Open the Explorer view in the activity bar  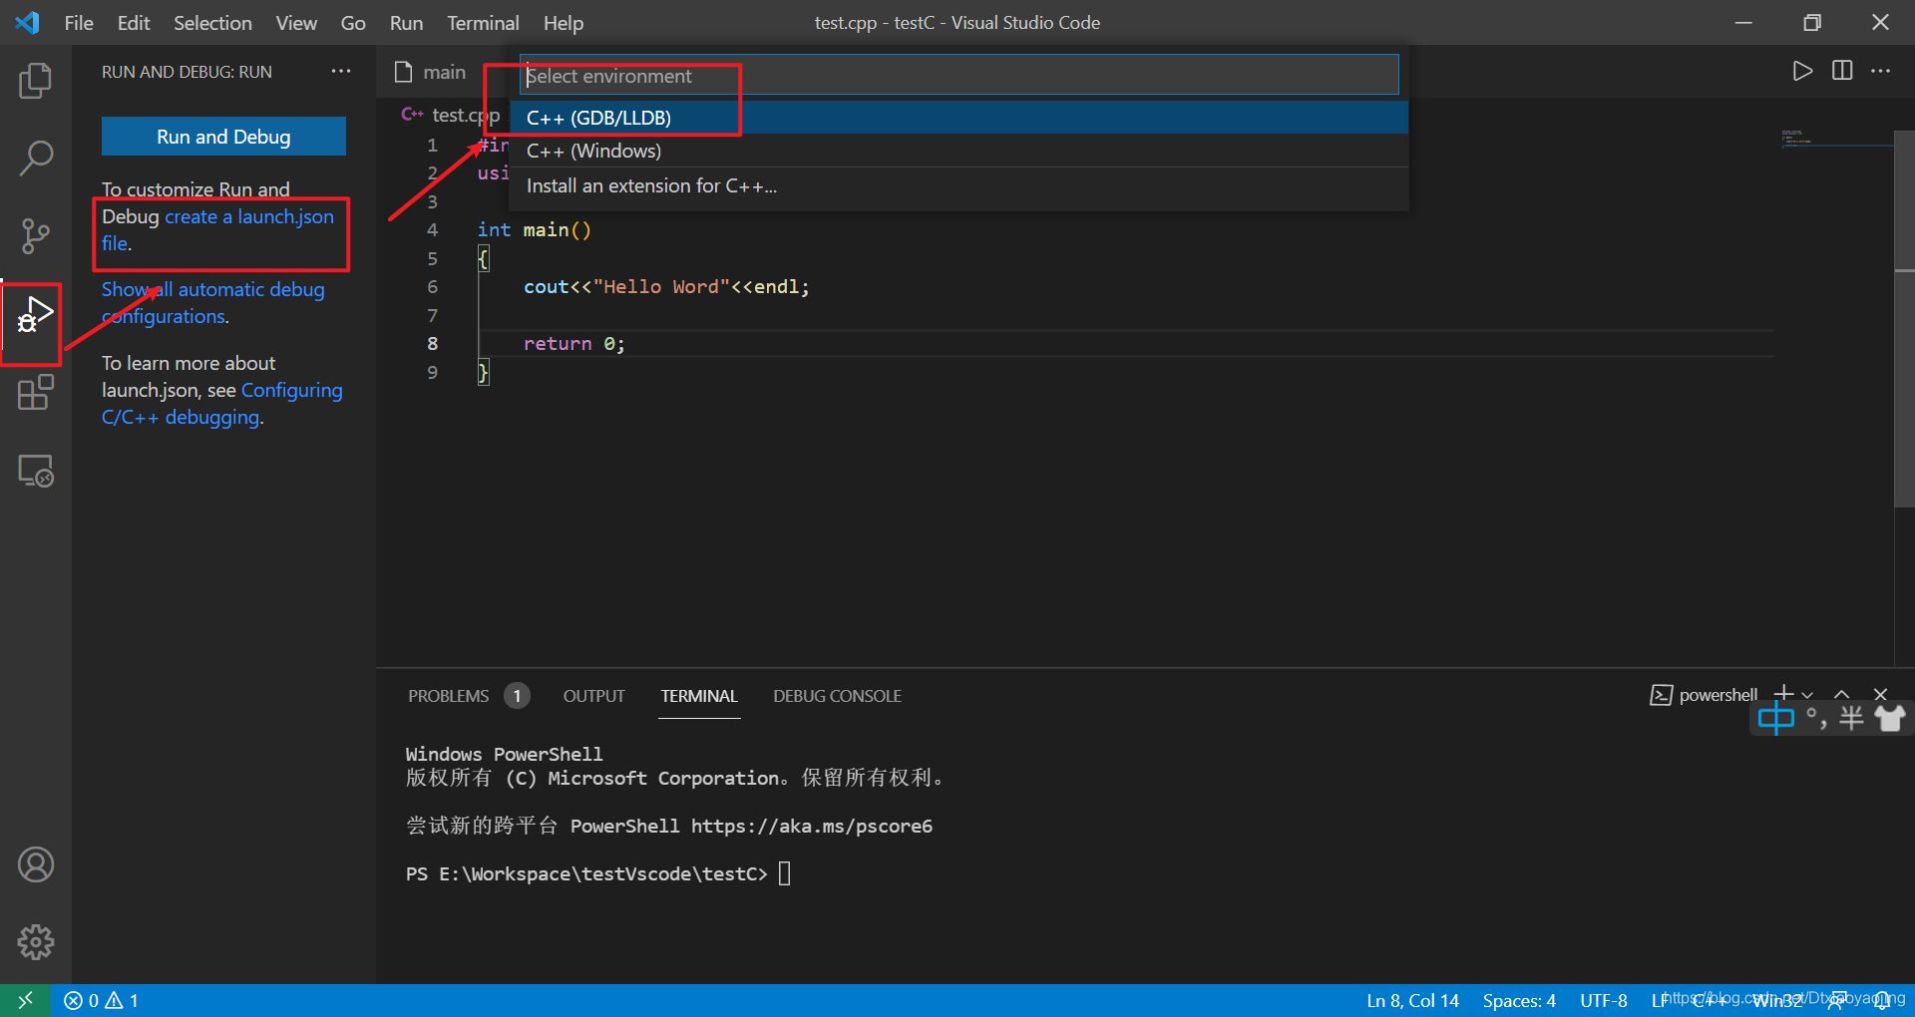point(36,81)
